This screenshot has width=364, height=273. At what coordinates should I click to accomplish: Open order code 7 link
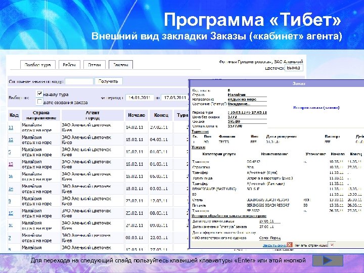pos(10,238)
